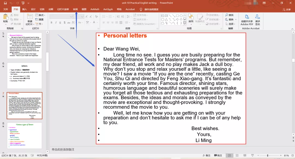Select the triangle shape in shapes gallery

coord(166,20)
